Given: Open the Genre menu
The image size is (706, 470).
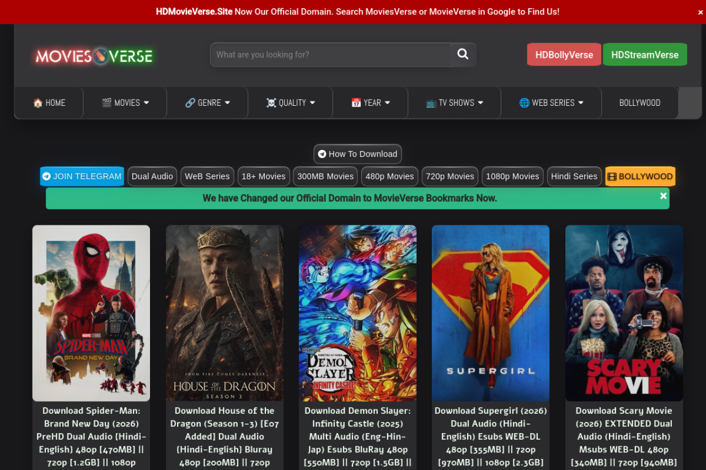Looking at the screenshot, I should tap(207, 102).
